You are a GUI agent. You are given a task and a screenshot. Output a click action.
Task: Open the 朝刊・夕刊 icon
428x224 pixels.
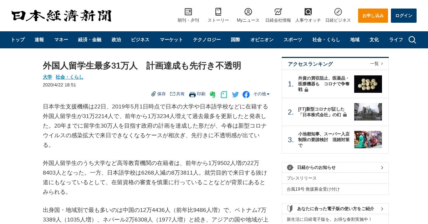pyautogui.click(x=188, y=12)
